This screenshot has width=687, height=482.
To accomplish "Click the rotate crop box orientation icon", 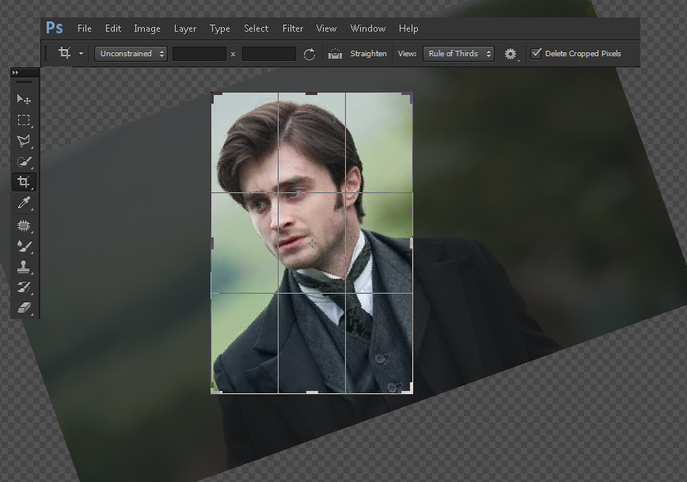I will point(309,54).
